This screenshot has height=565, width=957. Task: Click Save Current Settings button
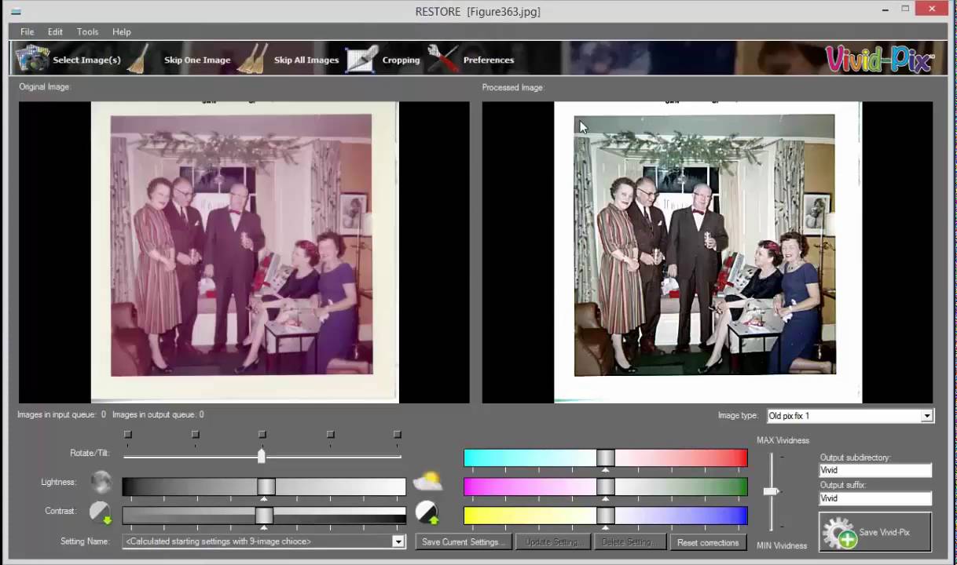(463, 542)
